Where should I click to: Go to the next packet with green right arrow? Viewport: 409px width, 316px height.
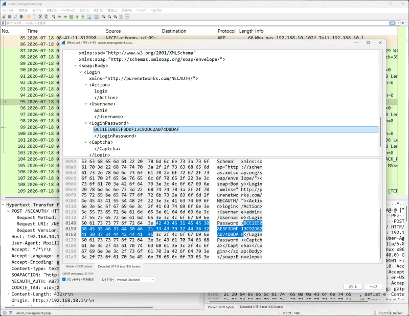(x=65, y=17)
